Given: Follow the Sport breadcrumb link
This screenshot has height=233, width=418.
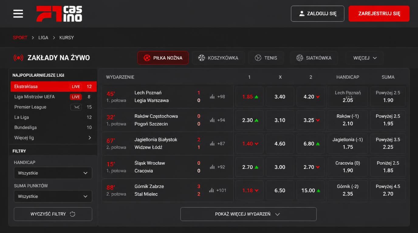Looking at the screenshot, I should point(20,38).
